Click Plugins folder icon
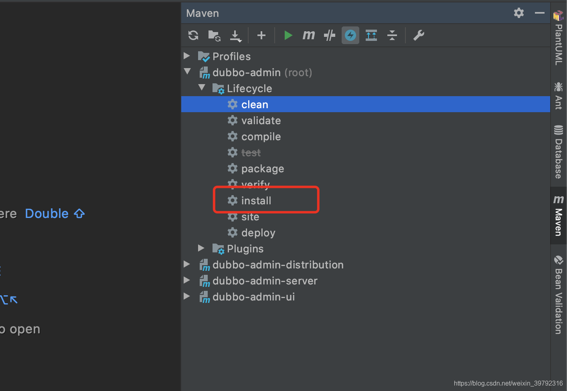The image size is (567, 391). pos(218,249)
